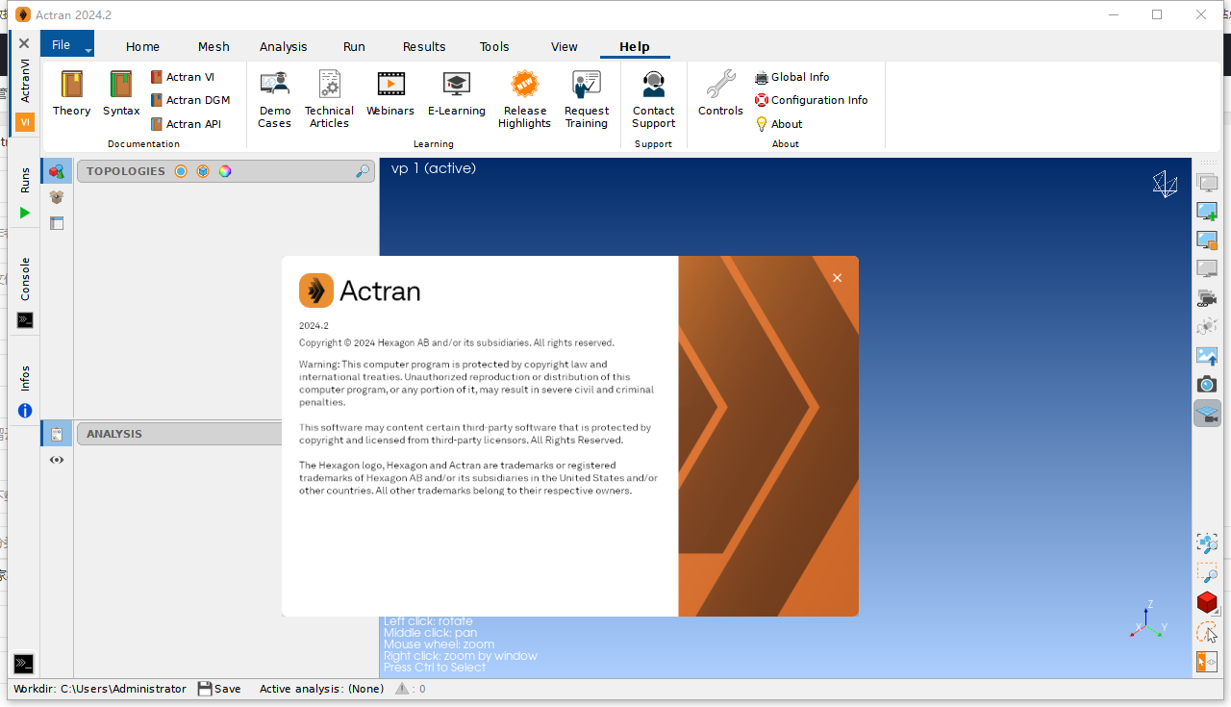View Release Highlights
The height and width of the screenshot is (707, 1231).
point(525,99)
